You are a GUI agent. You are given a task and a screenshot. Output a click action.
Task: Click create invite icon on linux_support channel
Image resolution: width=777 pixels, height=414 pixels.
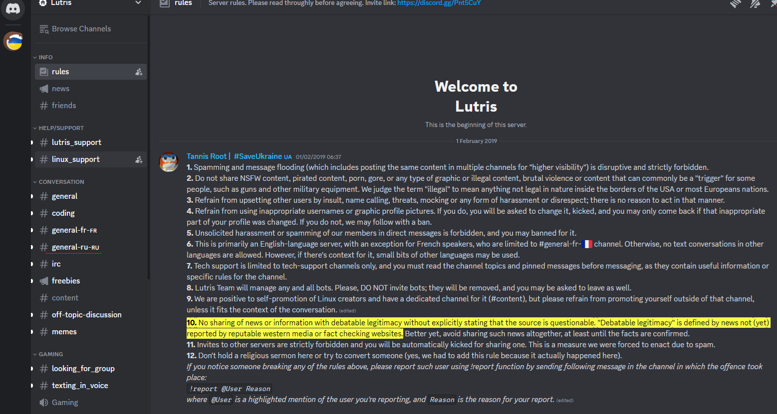pyautogui.click(x=139, y=159)
